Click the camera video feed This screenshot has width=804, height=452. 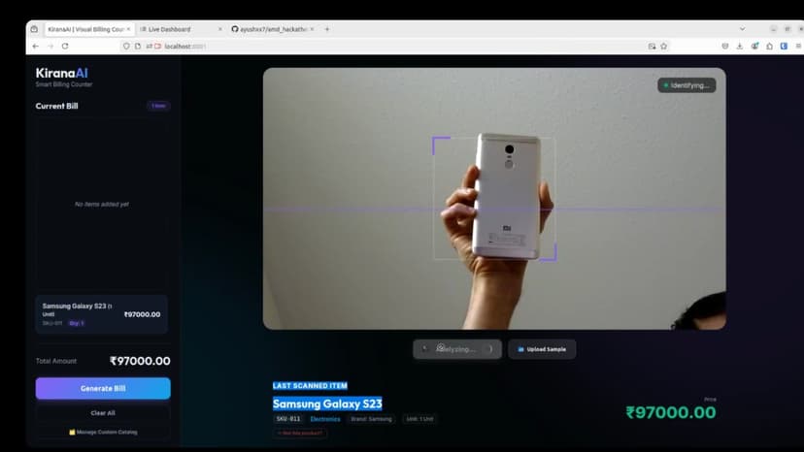click(x=494, y=199)
